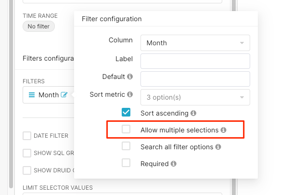Enable the Date Filter checkbox
The image size is (292, 195).
27,136
